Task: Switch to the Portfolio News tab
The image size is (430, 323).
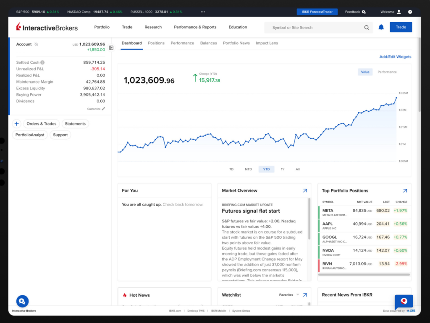Action: pyautogui.click(x=236, y=43)
